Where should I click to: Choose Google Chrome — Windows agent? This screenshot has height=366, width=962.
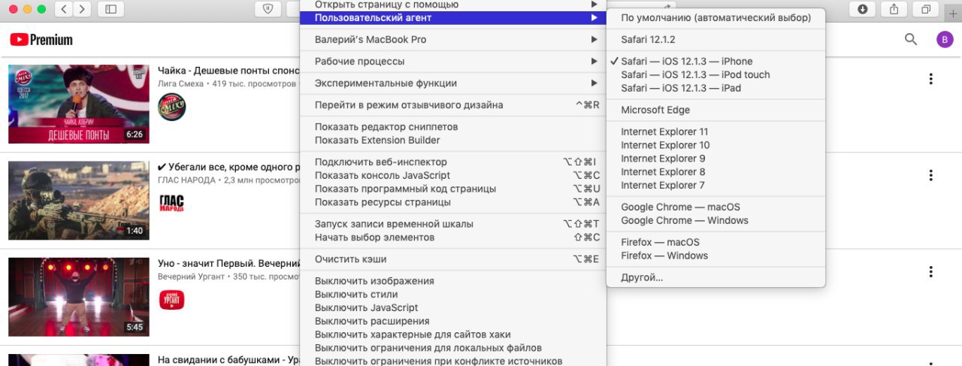tap(715, 221)
